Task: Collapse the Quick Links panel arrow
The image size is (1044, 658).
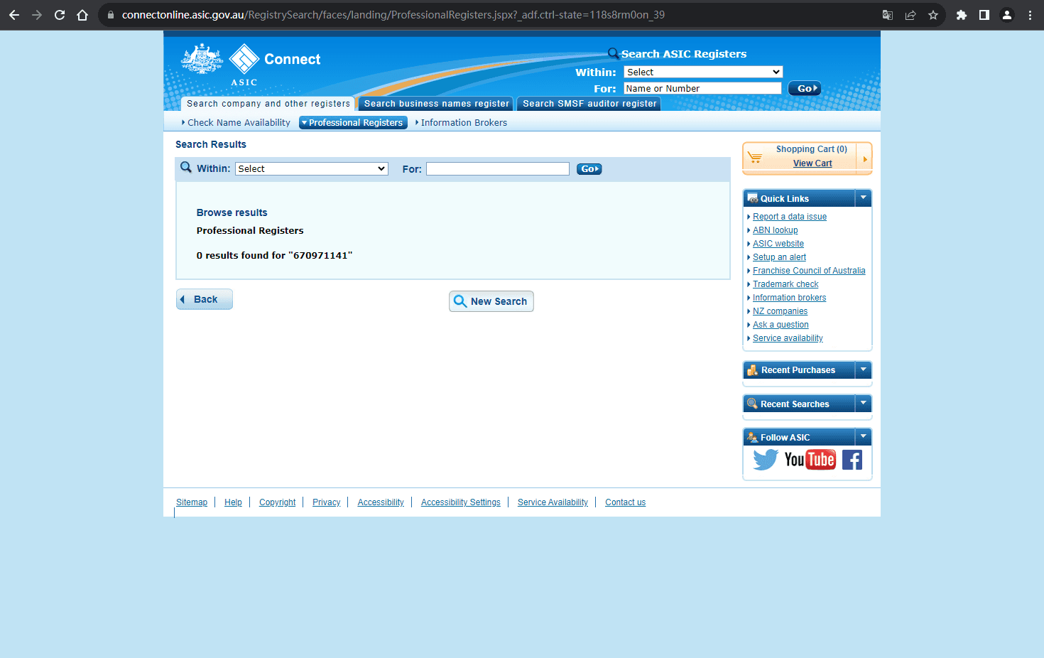Action: [864, 198]
